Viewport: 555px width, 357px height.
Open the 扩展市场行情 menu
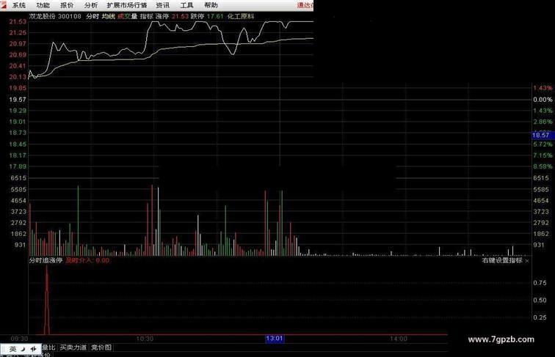pos(127,5)
